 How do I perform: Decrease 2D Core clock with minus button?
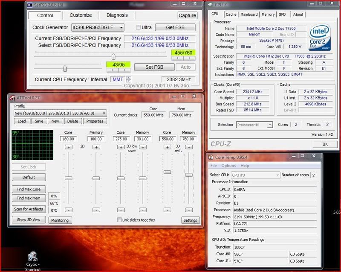coord(69,210)
